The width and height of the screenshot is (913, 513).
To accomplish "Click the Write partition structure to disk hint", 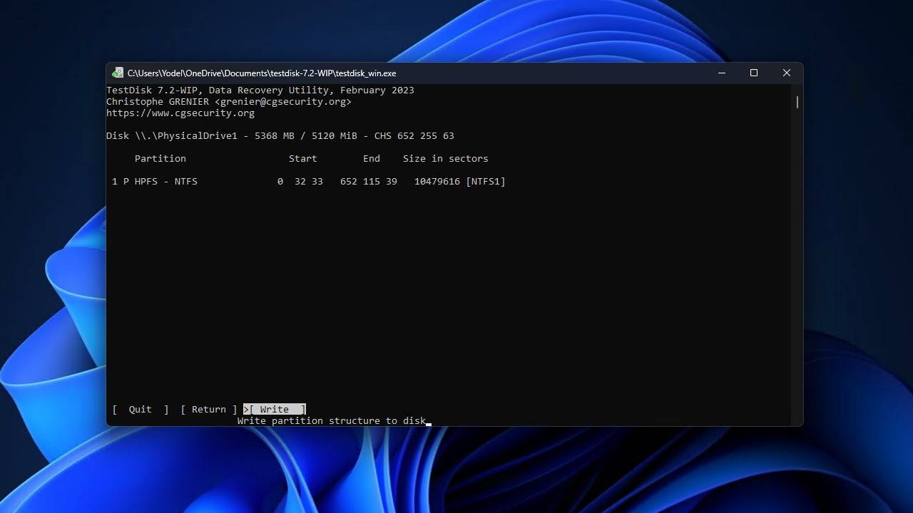I will point(331,421).
